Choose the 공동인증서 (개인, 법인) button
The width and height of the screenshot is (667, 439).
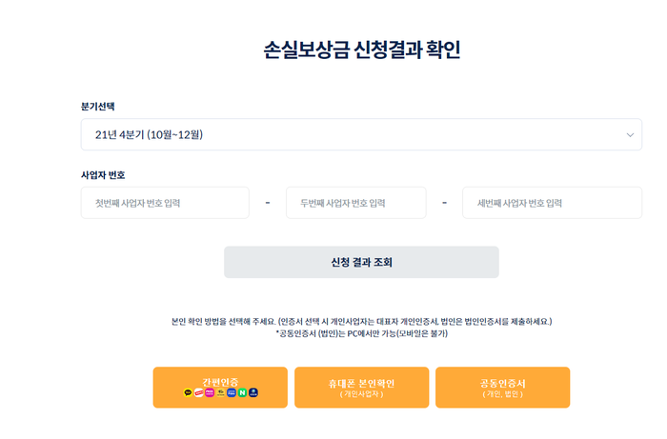pyautogui.click(x=502, y=388)
